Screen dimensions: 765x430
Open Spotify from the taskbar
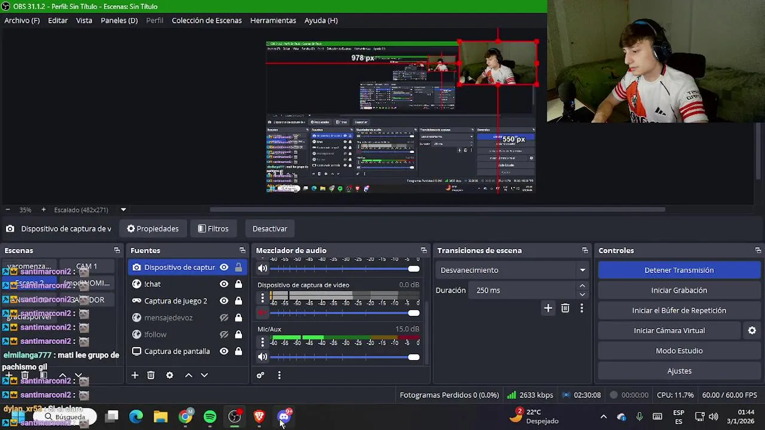click(210, 416)
